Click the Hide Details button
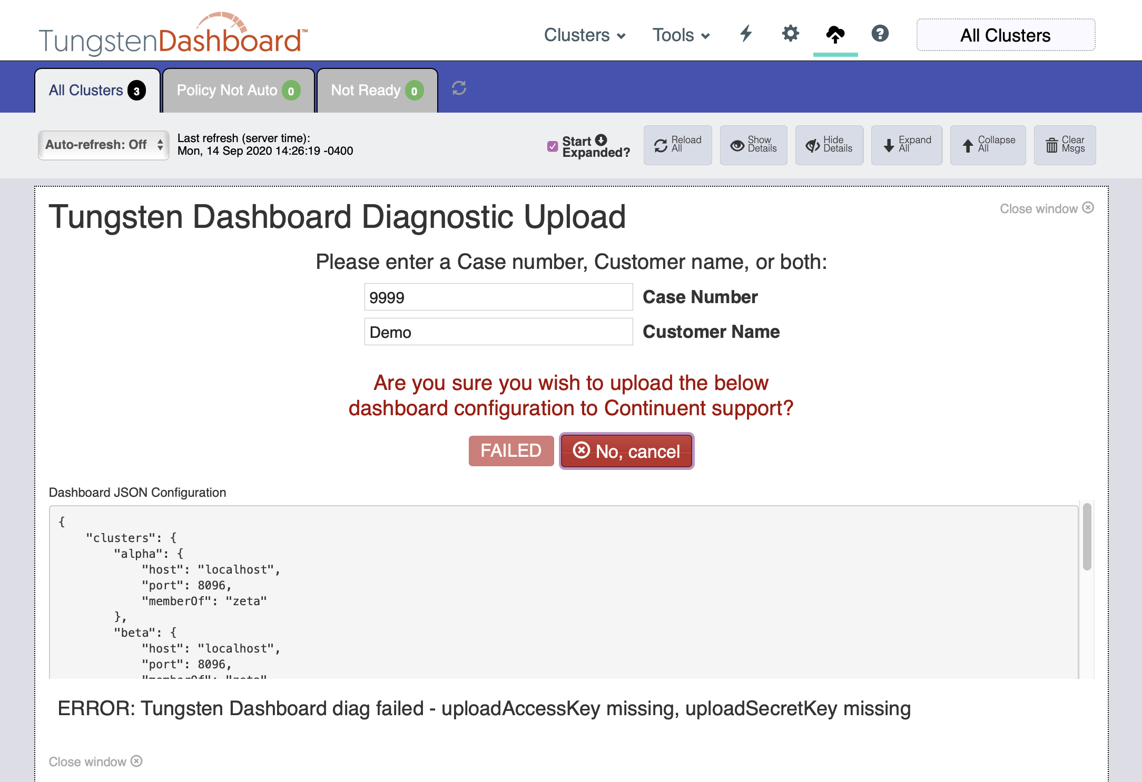1142x782 pixels. 829,145
